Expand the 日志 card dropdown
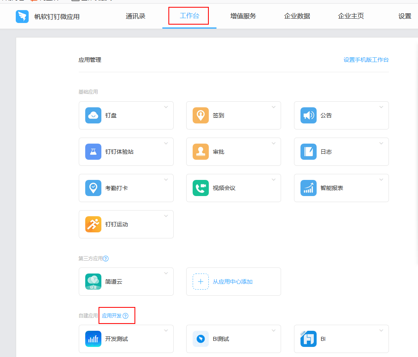Image resolution: width=418 pixels, height=357 pixels. 381,143
